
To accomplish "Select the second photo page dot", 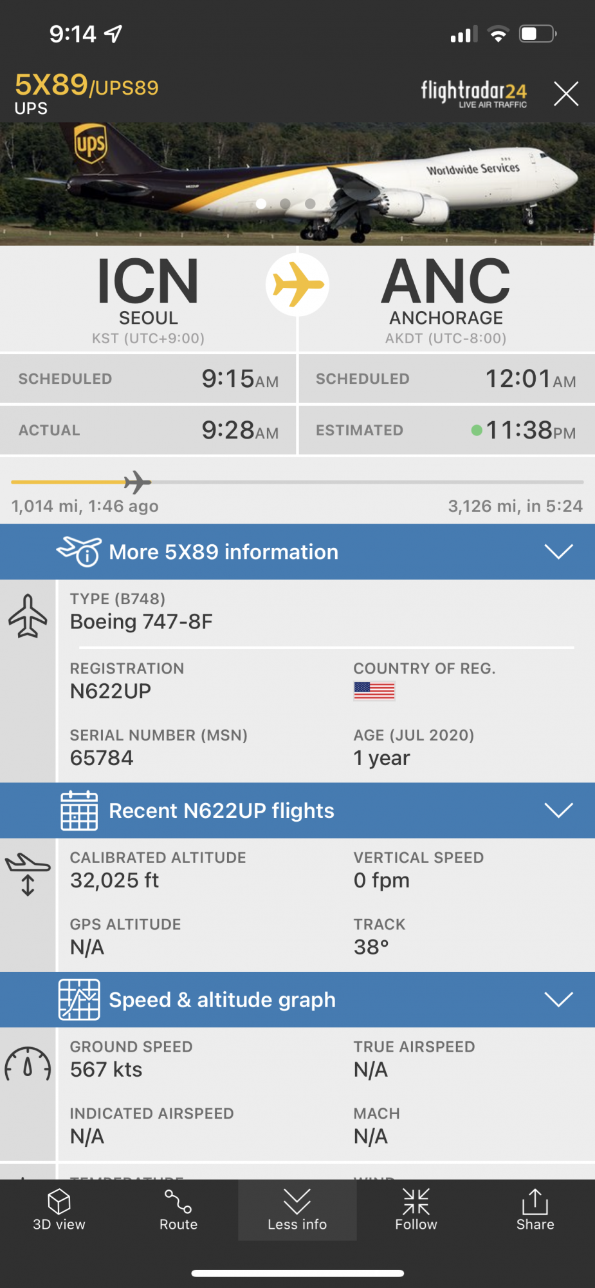I will [x=285, y=204].
